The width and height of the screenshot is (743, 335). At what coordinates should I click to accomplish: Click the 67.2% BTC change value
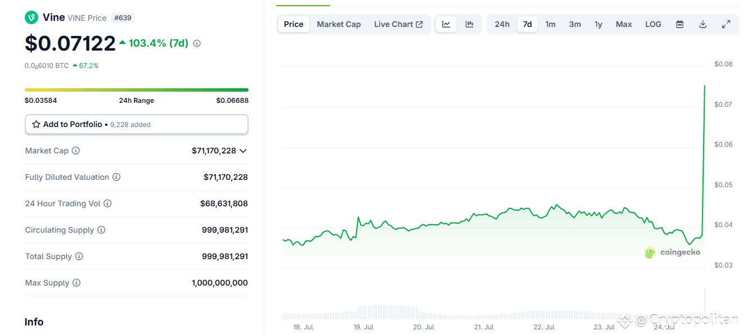pos(85,66)
